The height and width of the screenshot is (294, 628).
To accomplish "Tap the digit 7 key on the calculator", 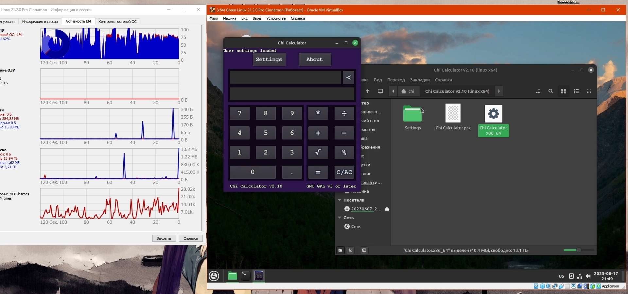I will [x=239, y=113].
